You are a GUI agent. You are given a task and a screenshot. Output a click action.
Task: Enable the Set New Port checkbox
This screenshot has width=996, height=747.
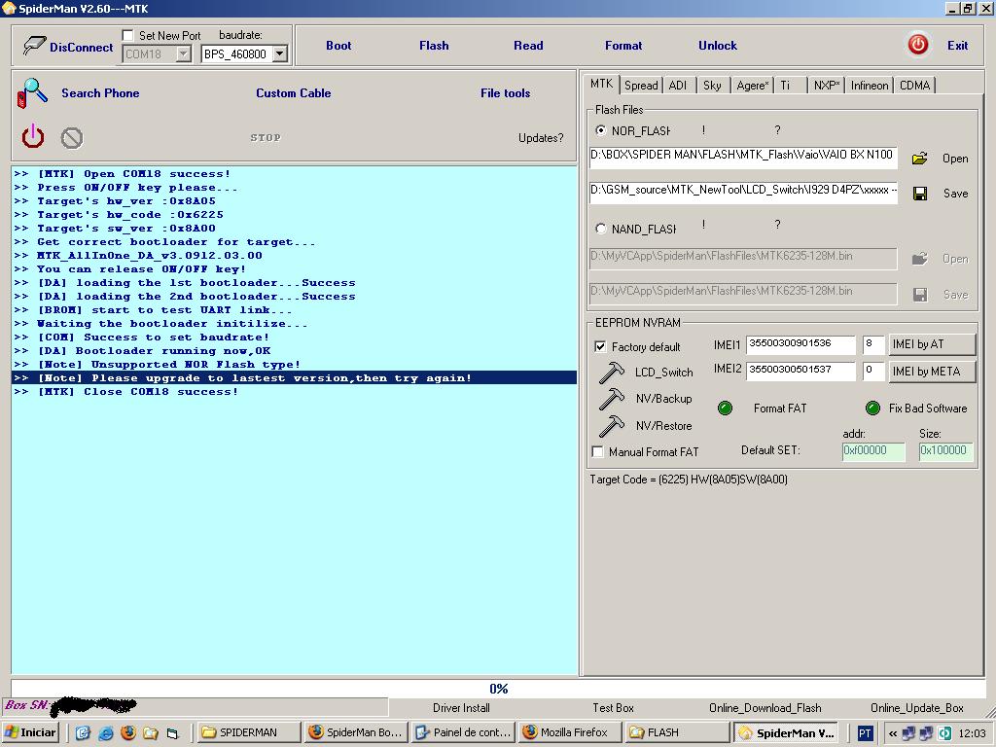[x=128, y=36]
